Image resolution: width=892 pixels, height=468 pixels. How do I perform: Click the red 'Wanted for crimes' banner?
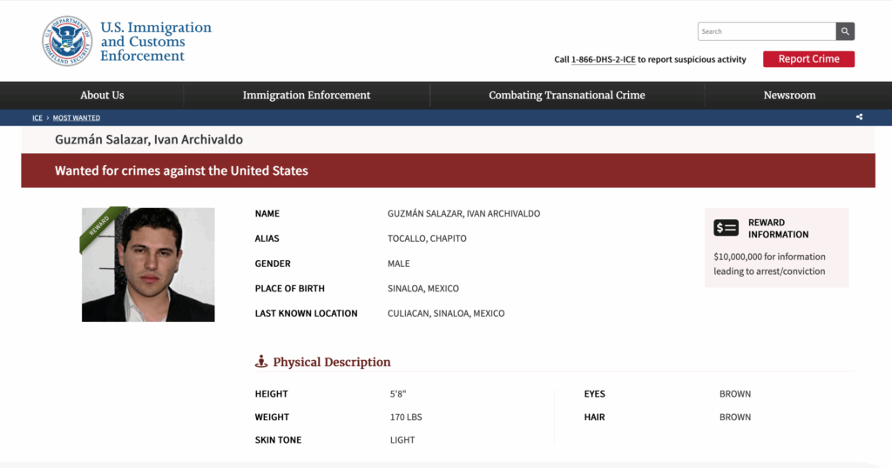448,170
